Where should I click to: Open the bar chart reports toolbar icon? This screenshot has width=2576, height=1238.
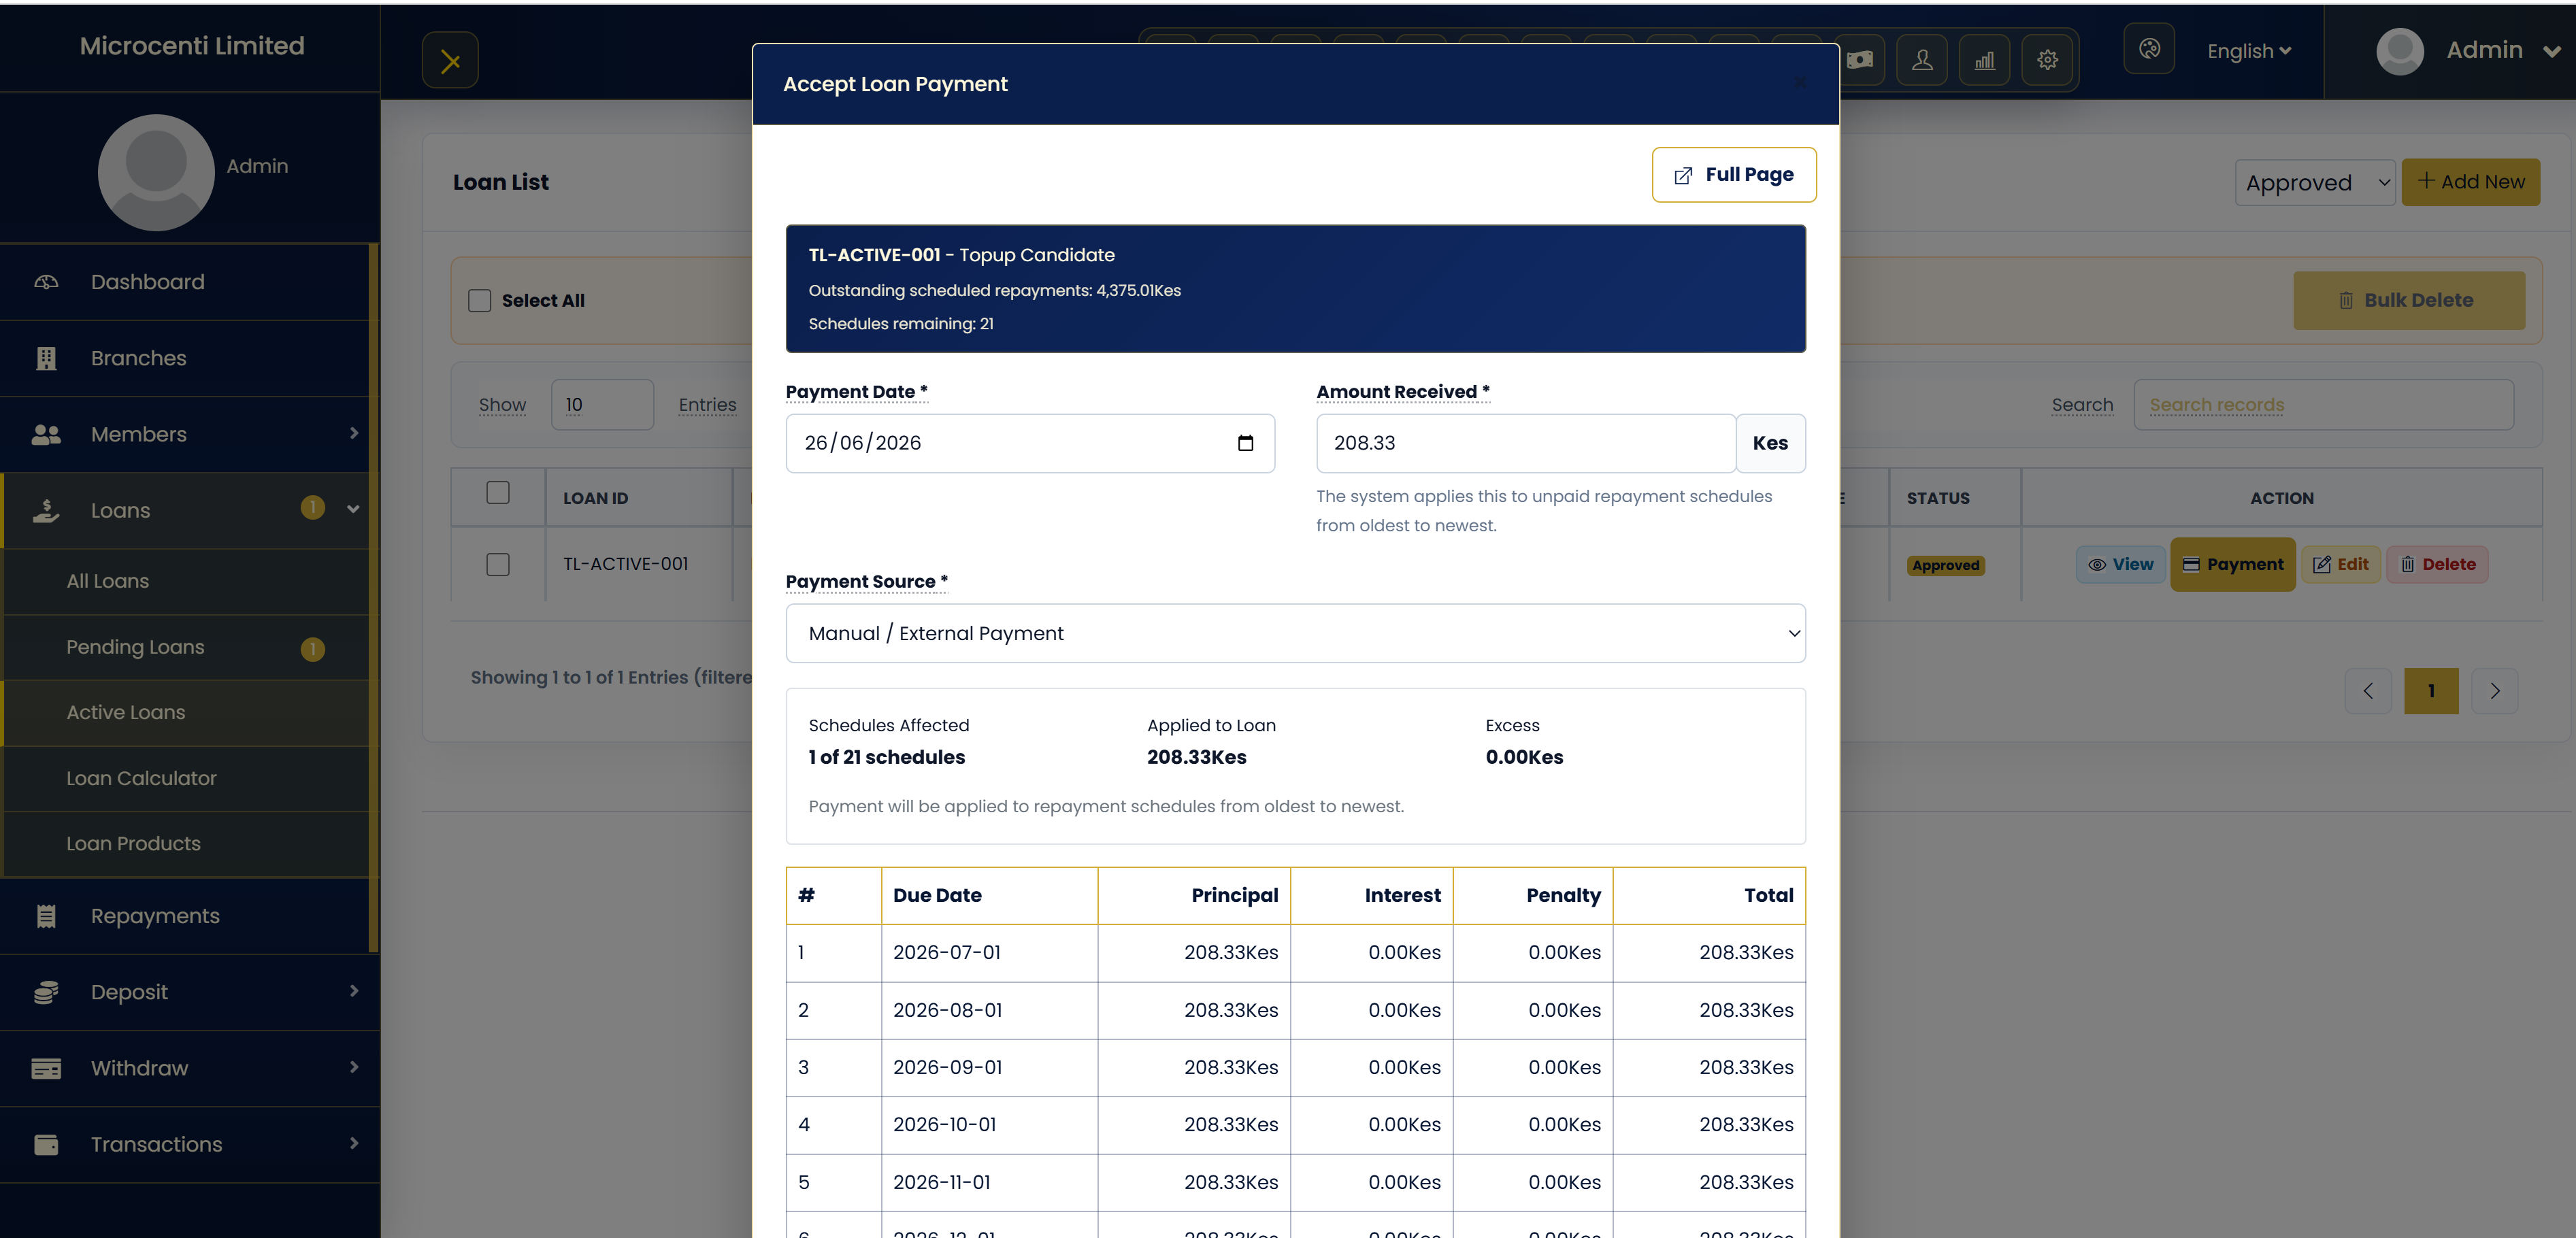pos(1985,60)
